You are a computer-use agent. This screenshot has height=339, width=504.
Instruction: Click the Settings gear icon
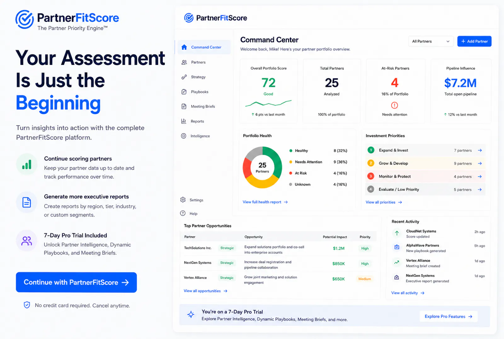tap(183, 200)
